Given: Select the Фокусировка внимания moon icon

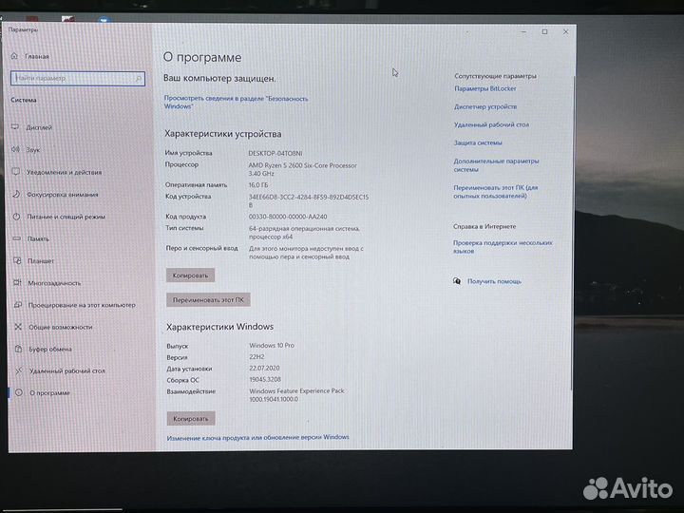Looking at the screenshot, I should coord(16,194).
